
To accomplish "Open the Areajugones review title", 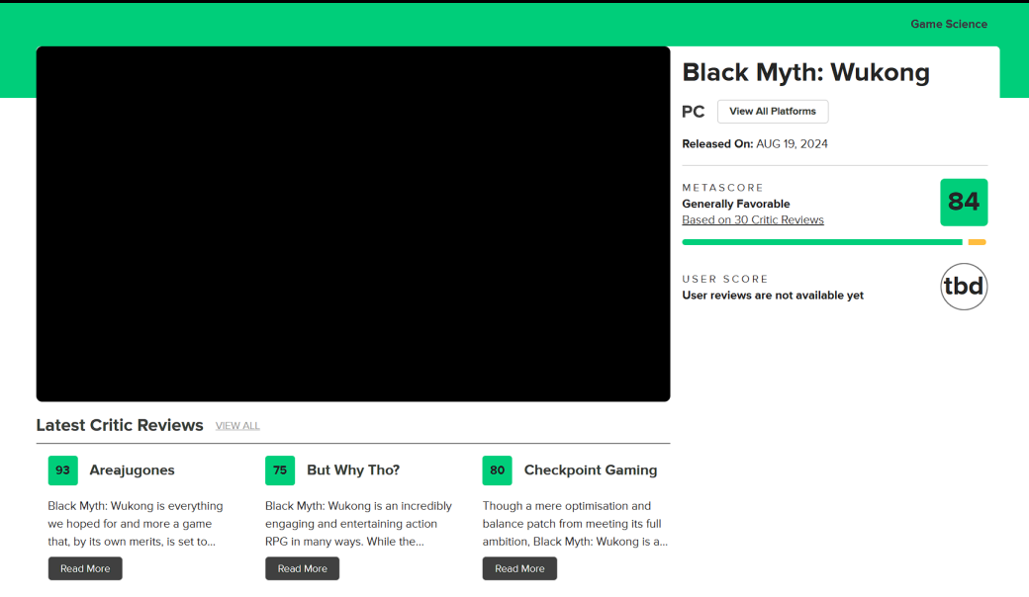I will (132, 470).
